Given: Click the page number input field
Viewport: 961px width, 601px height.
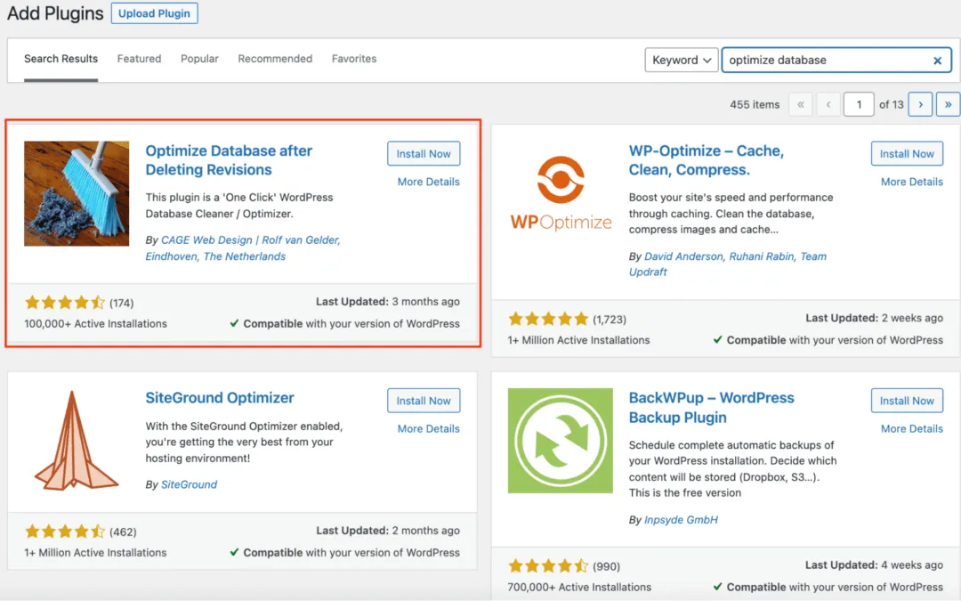Looking at the screenshot, I should (x=858, y=104).
